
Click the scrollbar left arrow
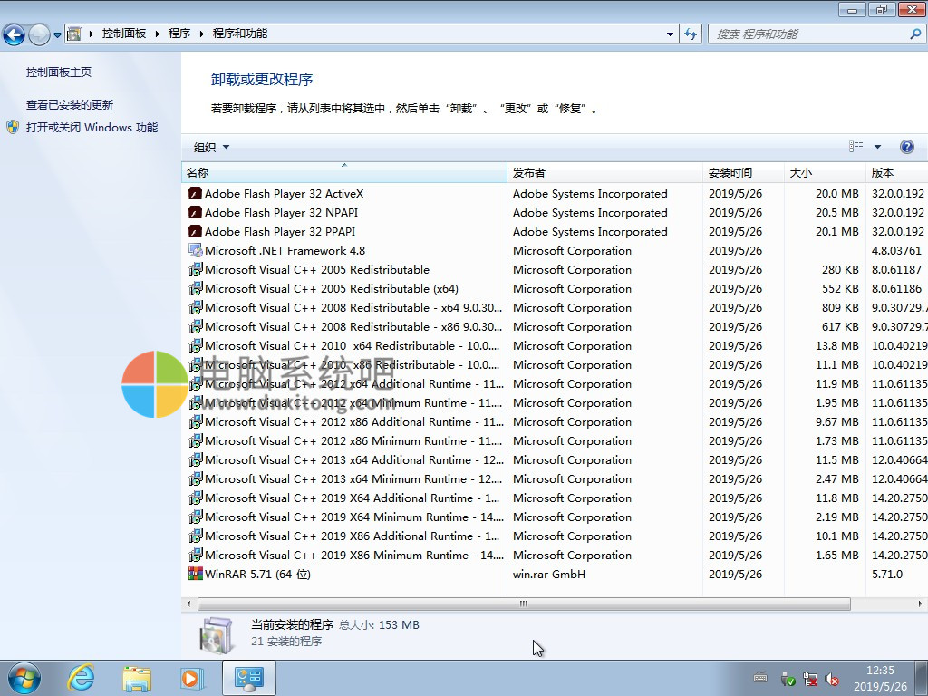(x=188, y=604)
